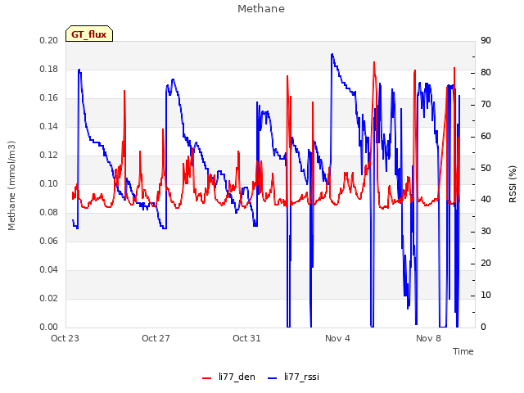Image resolution: width=524 pixels, height=393 pixels.
Task: Click the tallest blue RSSI peak near Nov 4
Action: coord(332,54)
